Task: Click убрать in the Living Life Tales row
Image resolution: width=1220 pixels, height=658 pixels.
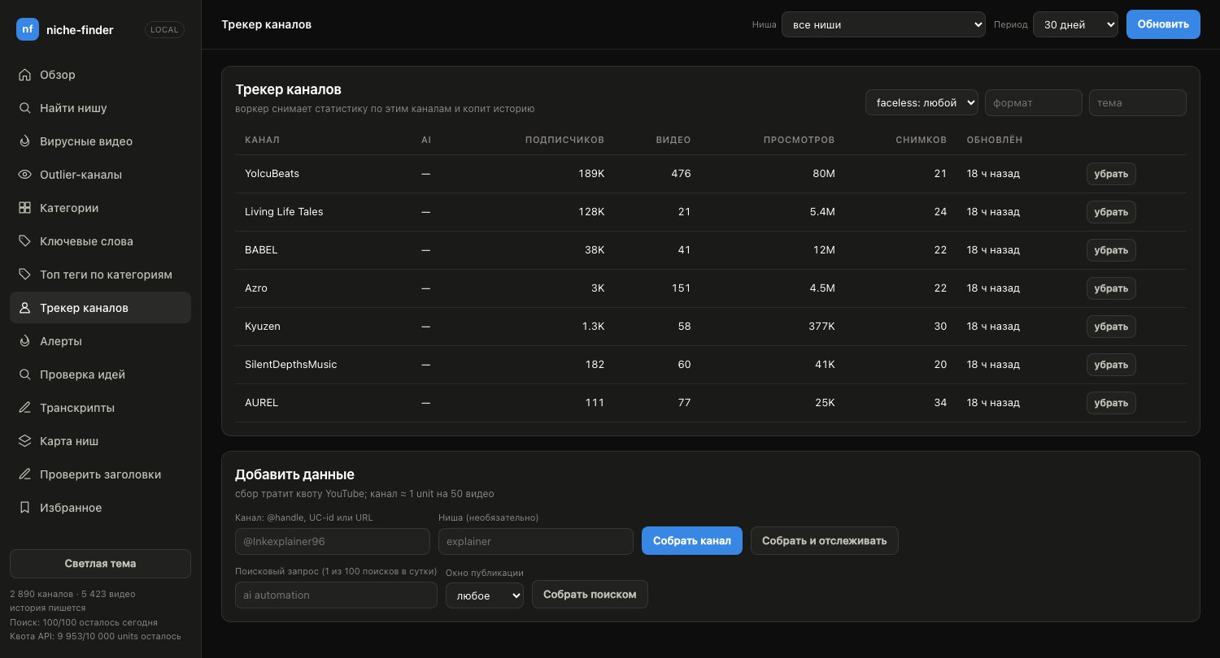Action: pyautogui.click(x=1111, y=212)
